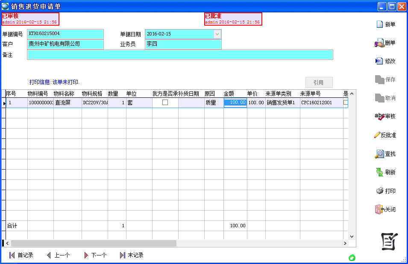Viewport: 408px width, 264px height.
Task: Toggle 我方是否承担 checkbox in row 1
Action: (x=165, y=103)
